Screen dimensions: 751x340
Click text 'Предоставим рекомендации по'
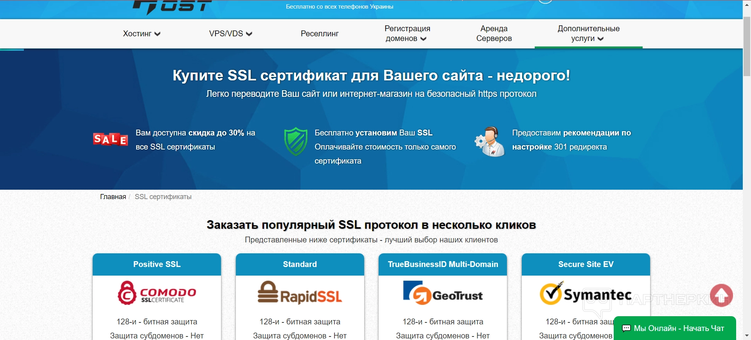tap(571, 133)
